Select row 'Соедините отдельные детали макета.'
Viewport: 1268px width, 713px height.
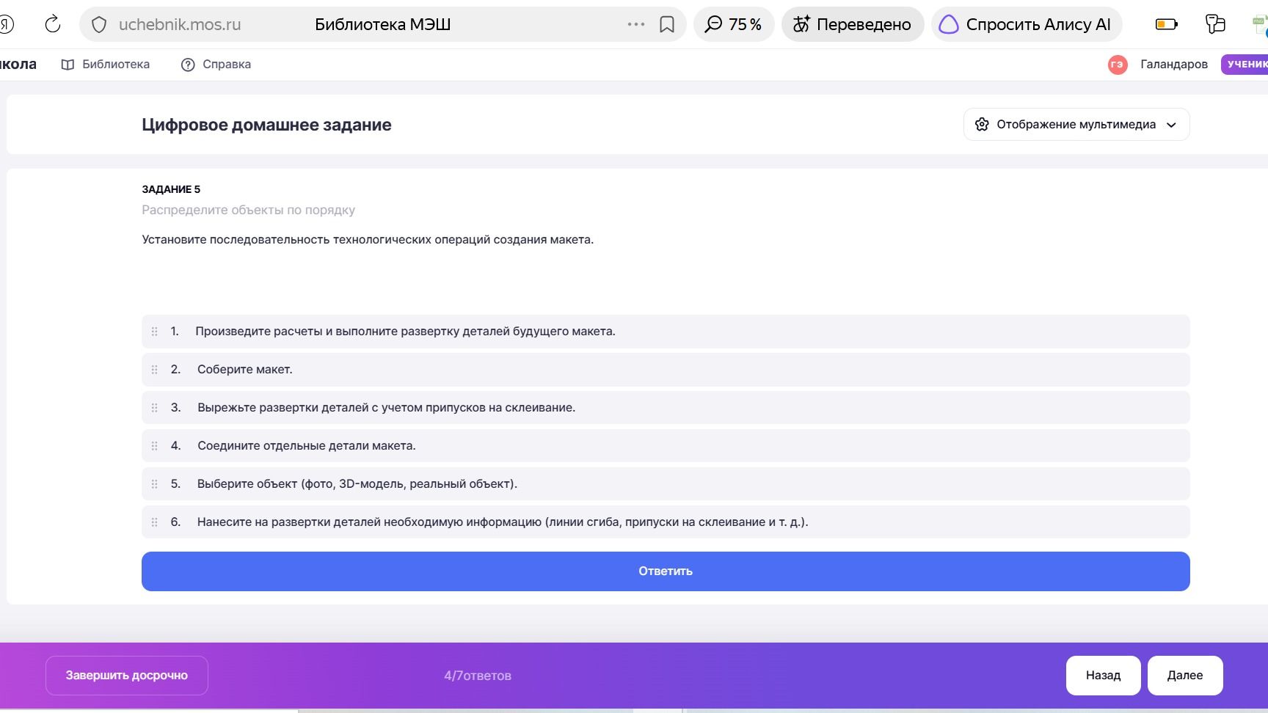(666, 446)
